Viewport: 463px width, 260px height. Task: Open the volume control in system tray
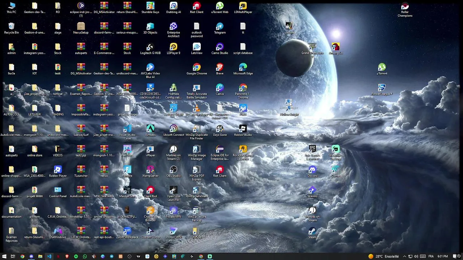coord(416,256)
